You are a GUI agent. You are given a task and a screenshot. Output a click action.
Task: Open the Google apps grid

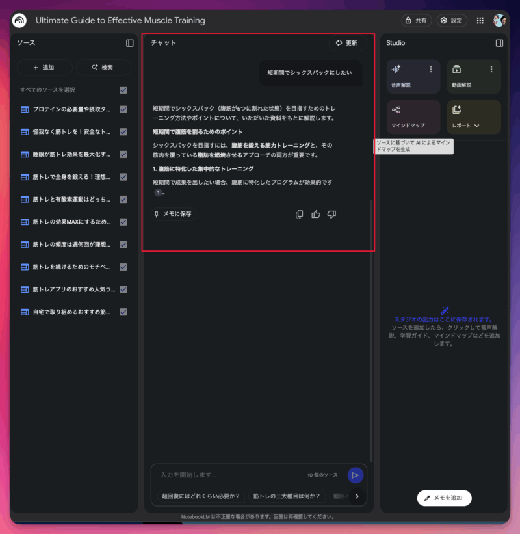tap(480, 20)
